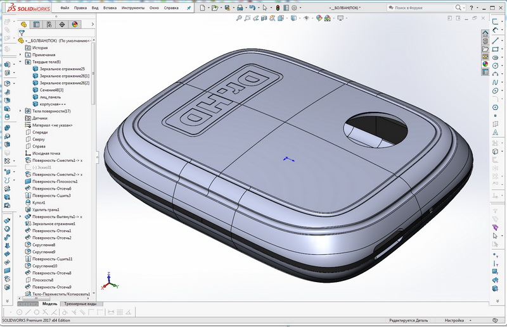Click the Open document folder icon
Screen dimensions: 507x327
tap(214, 8)
